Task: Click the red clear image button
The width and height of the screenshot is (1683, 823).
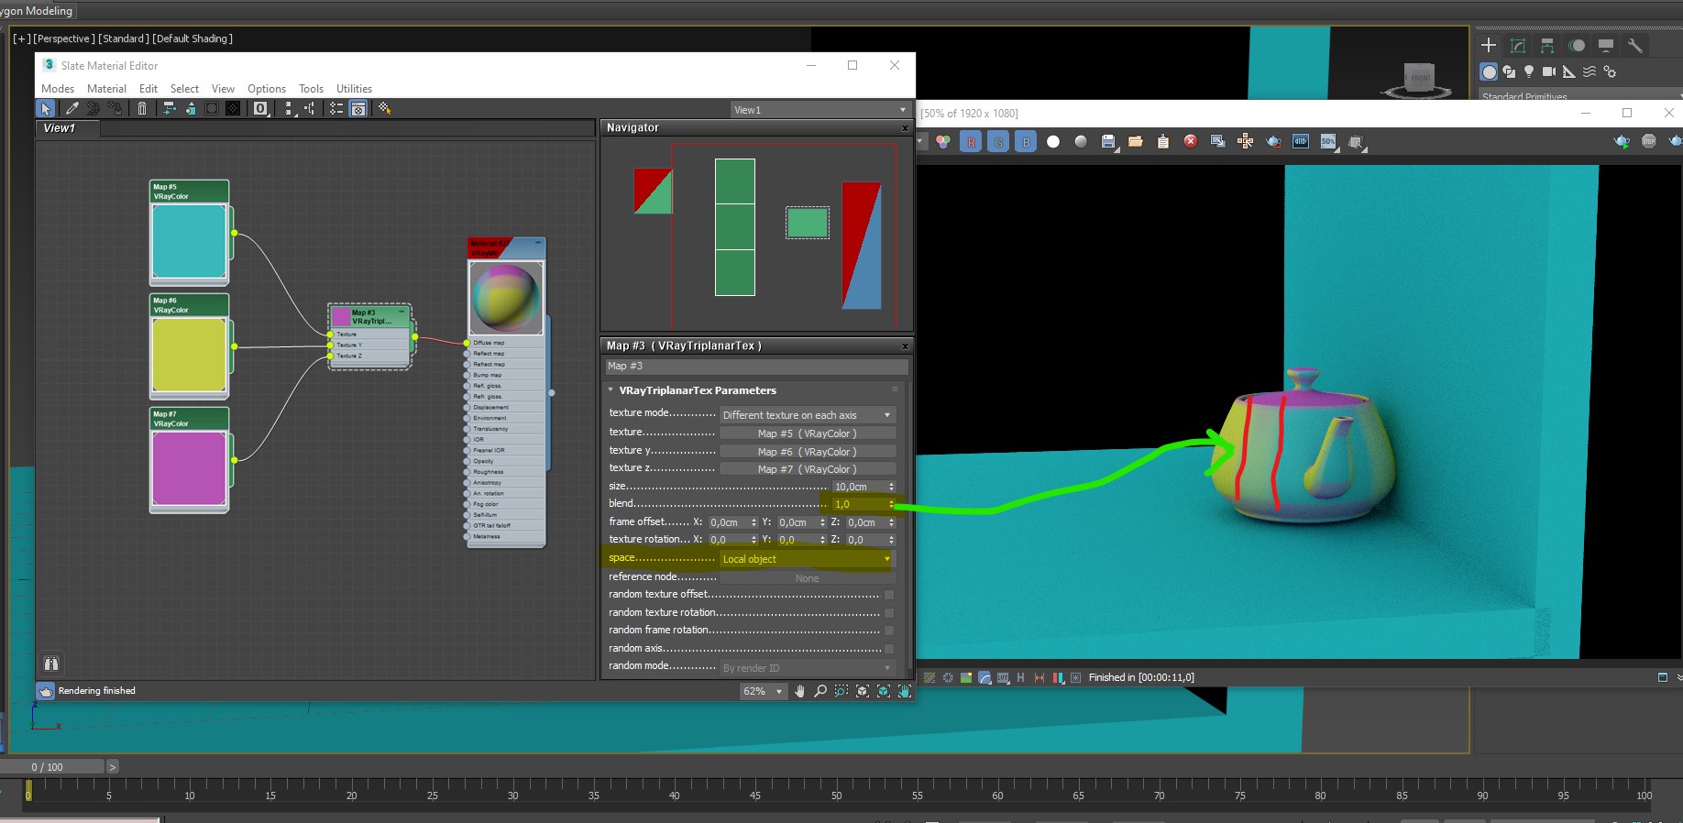Action: coord(1190,141)
